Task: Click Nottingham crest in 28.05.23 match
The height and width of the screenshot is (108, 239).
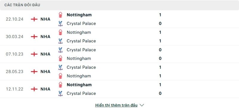Action: click(61, 76)
